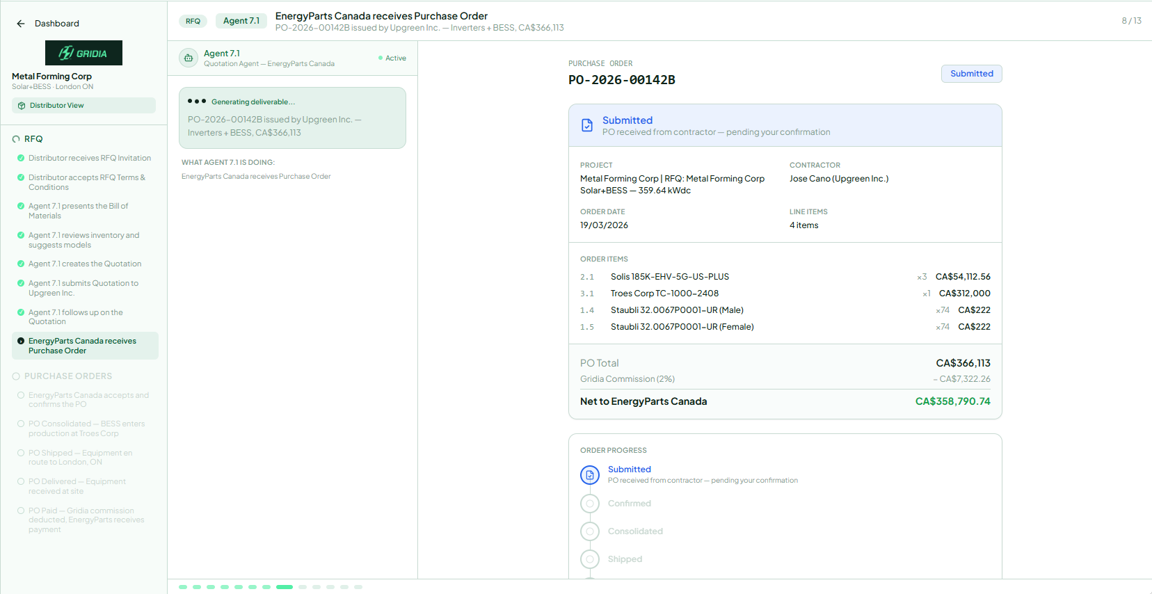This screenshot has width=1152, height=594.
Task: Open step EnergyParts Canada accepts and confirms PO
Action: (x=85, y=400)
